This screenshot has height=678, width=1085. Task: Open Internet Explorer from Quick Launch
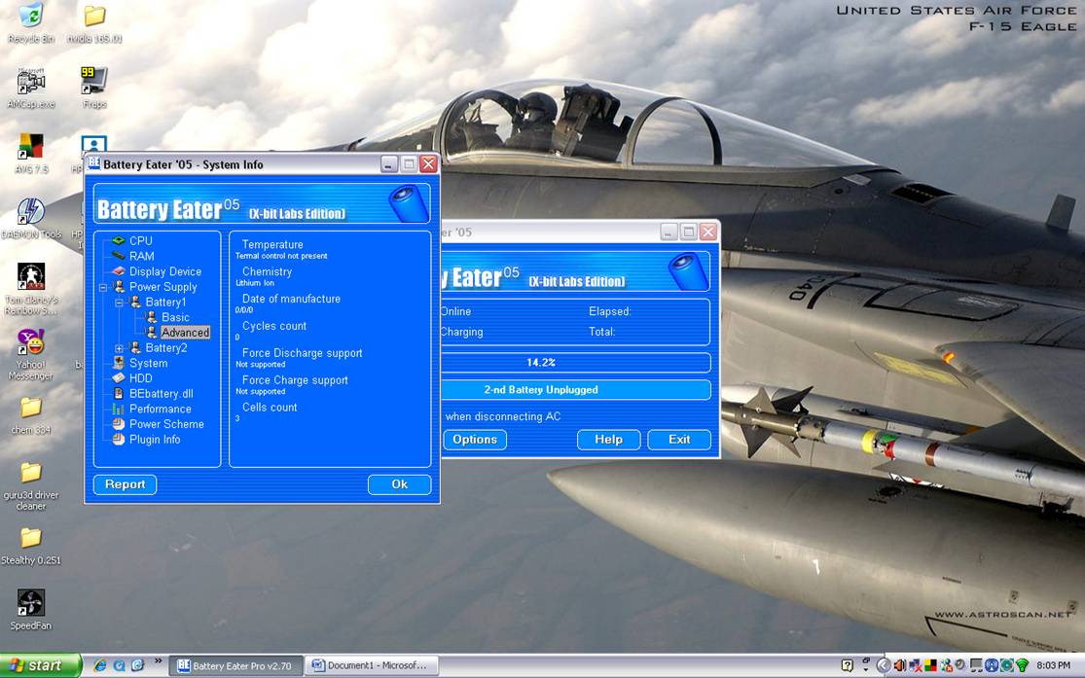coord(100,665)
